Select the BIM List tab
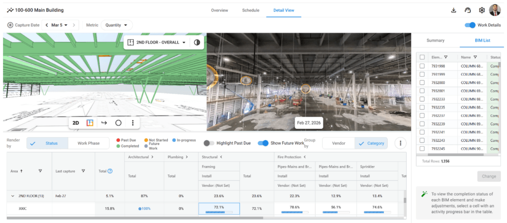Viewport: 507px width, 223px height. tap(482, 41)
